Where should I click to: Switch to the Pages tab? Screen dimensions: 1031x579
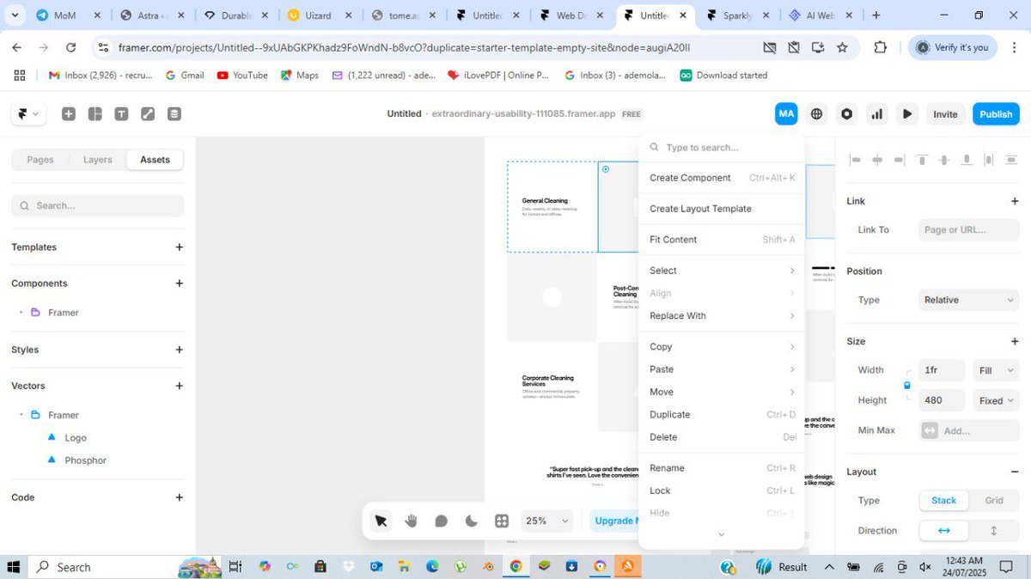coord(40,160)
